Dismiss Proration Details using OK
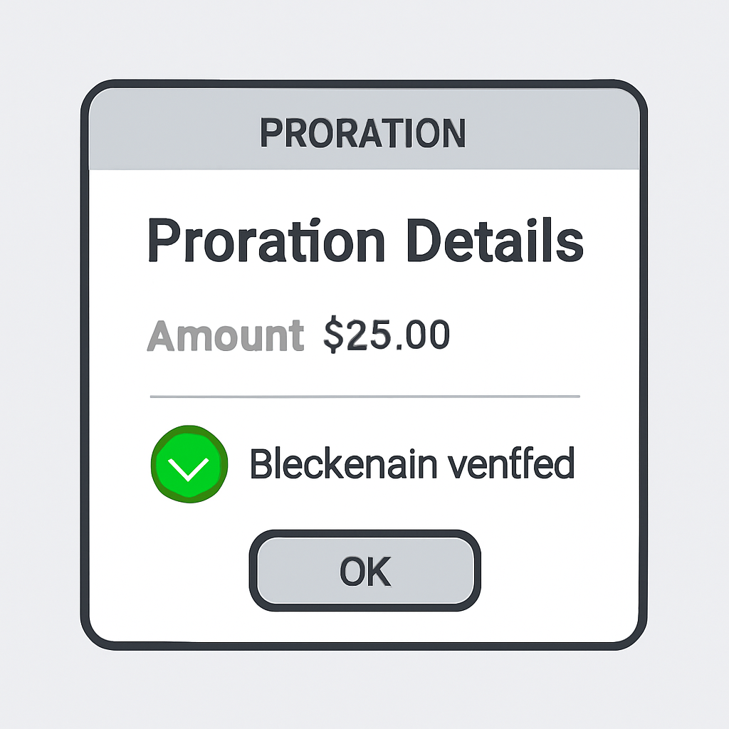Screen dimensions: 729x729 click(364, 570)
